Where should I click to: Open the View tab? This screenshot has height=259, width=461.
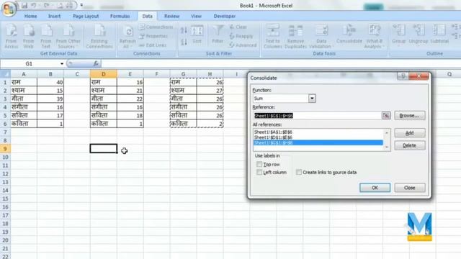[x=196, y=16]
